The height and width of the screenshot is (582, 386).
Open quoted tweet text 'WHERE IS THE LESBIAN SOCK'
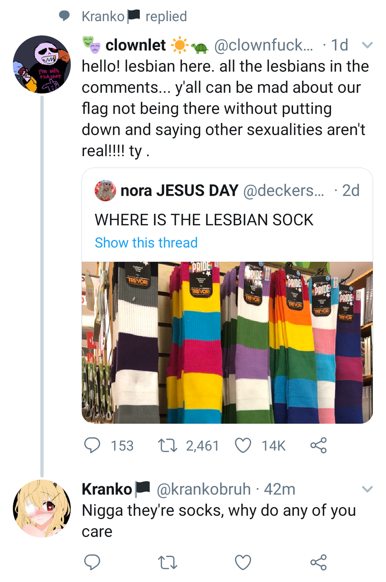coord(204,220)
